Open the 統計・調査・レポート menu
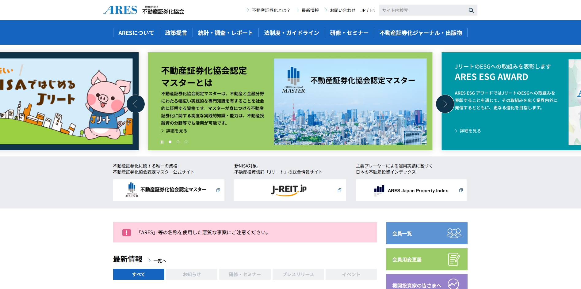Screen dimensions: 581x289 [x=225, y=33]
